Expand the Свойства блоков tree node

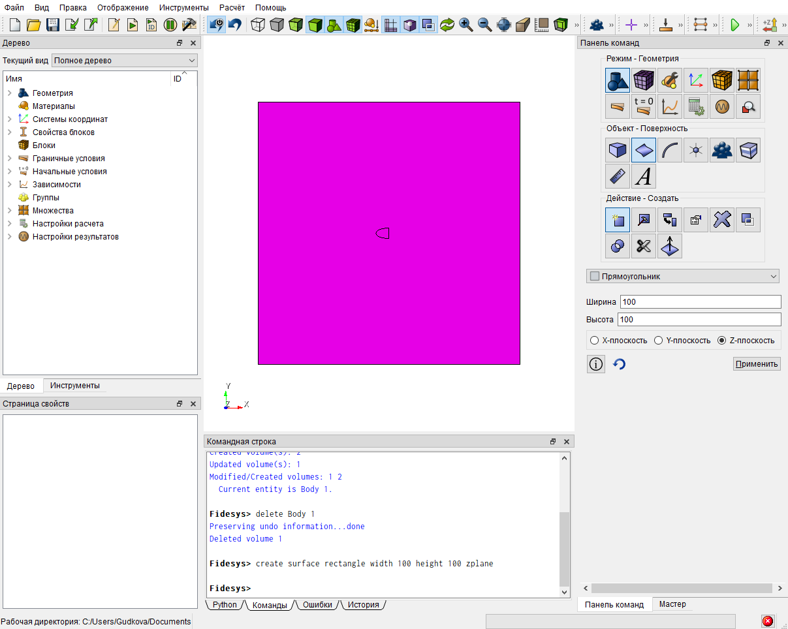(x=10, y=132)
